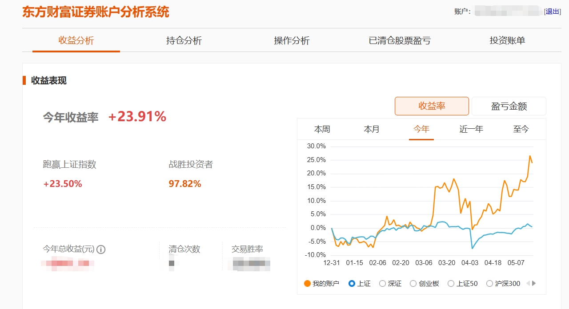Click the +23.50% outperformance value
The width and height of the screenshot is (569, 309).
(63, 184)
